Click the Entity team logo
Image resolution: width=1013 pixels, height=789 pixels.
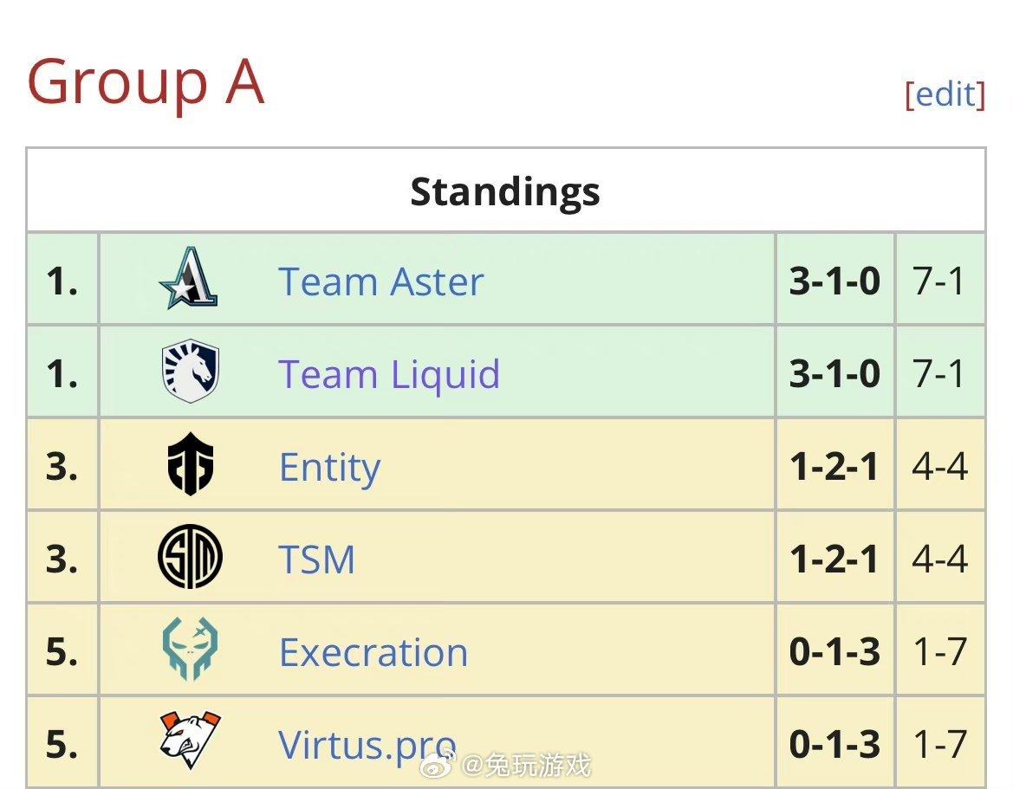point(191,465)
